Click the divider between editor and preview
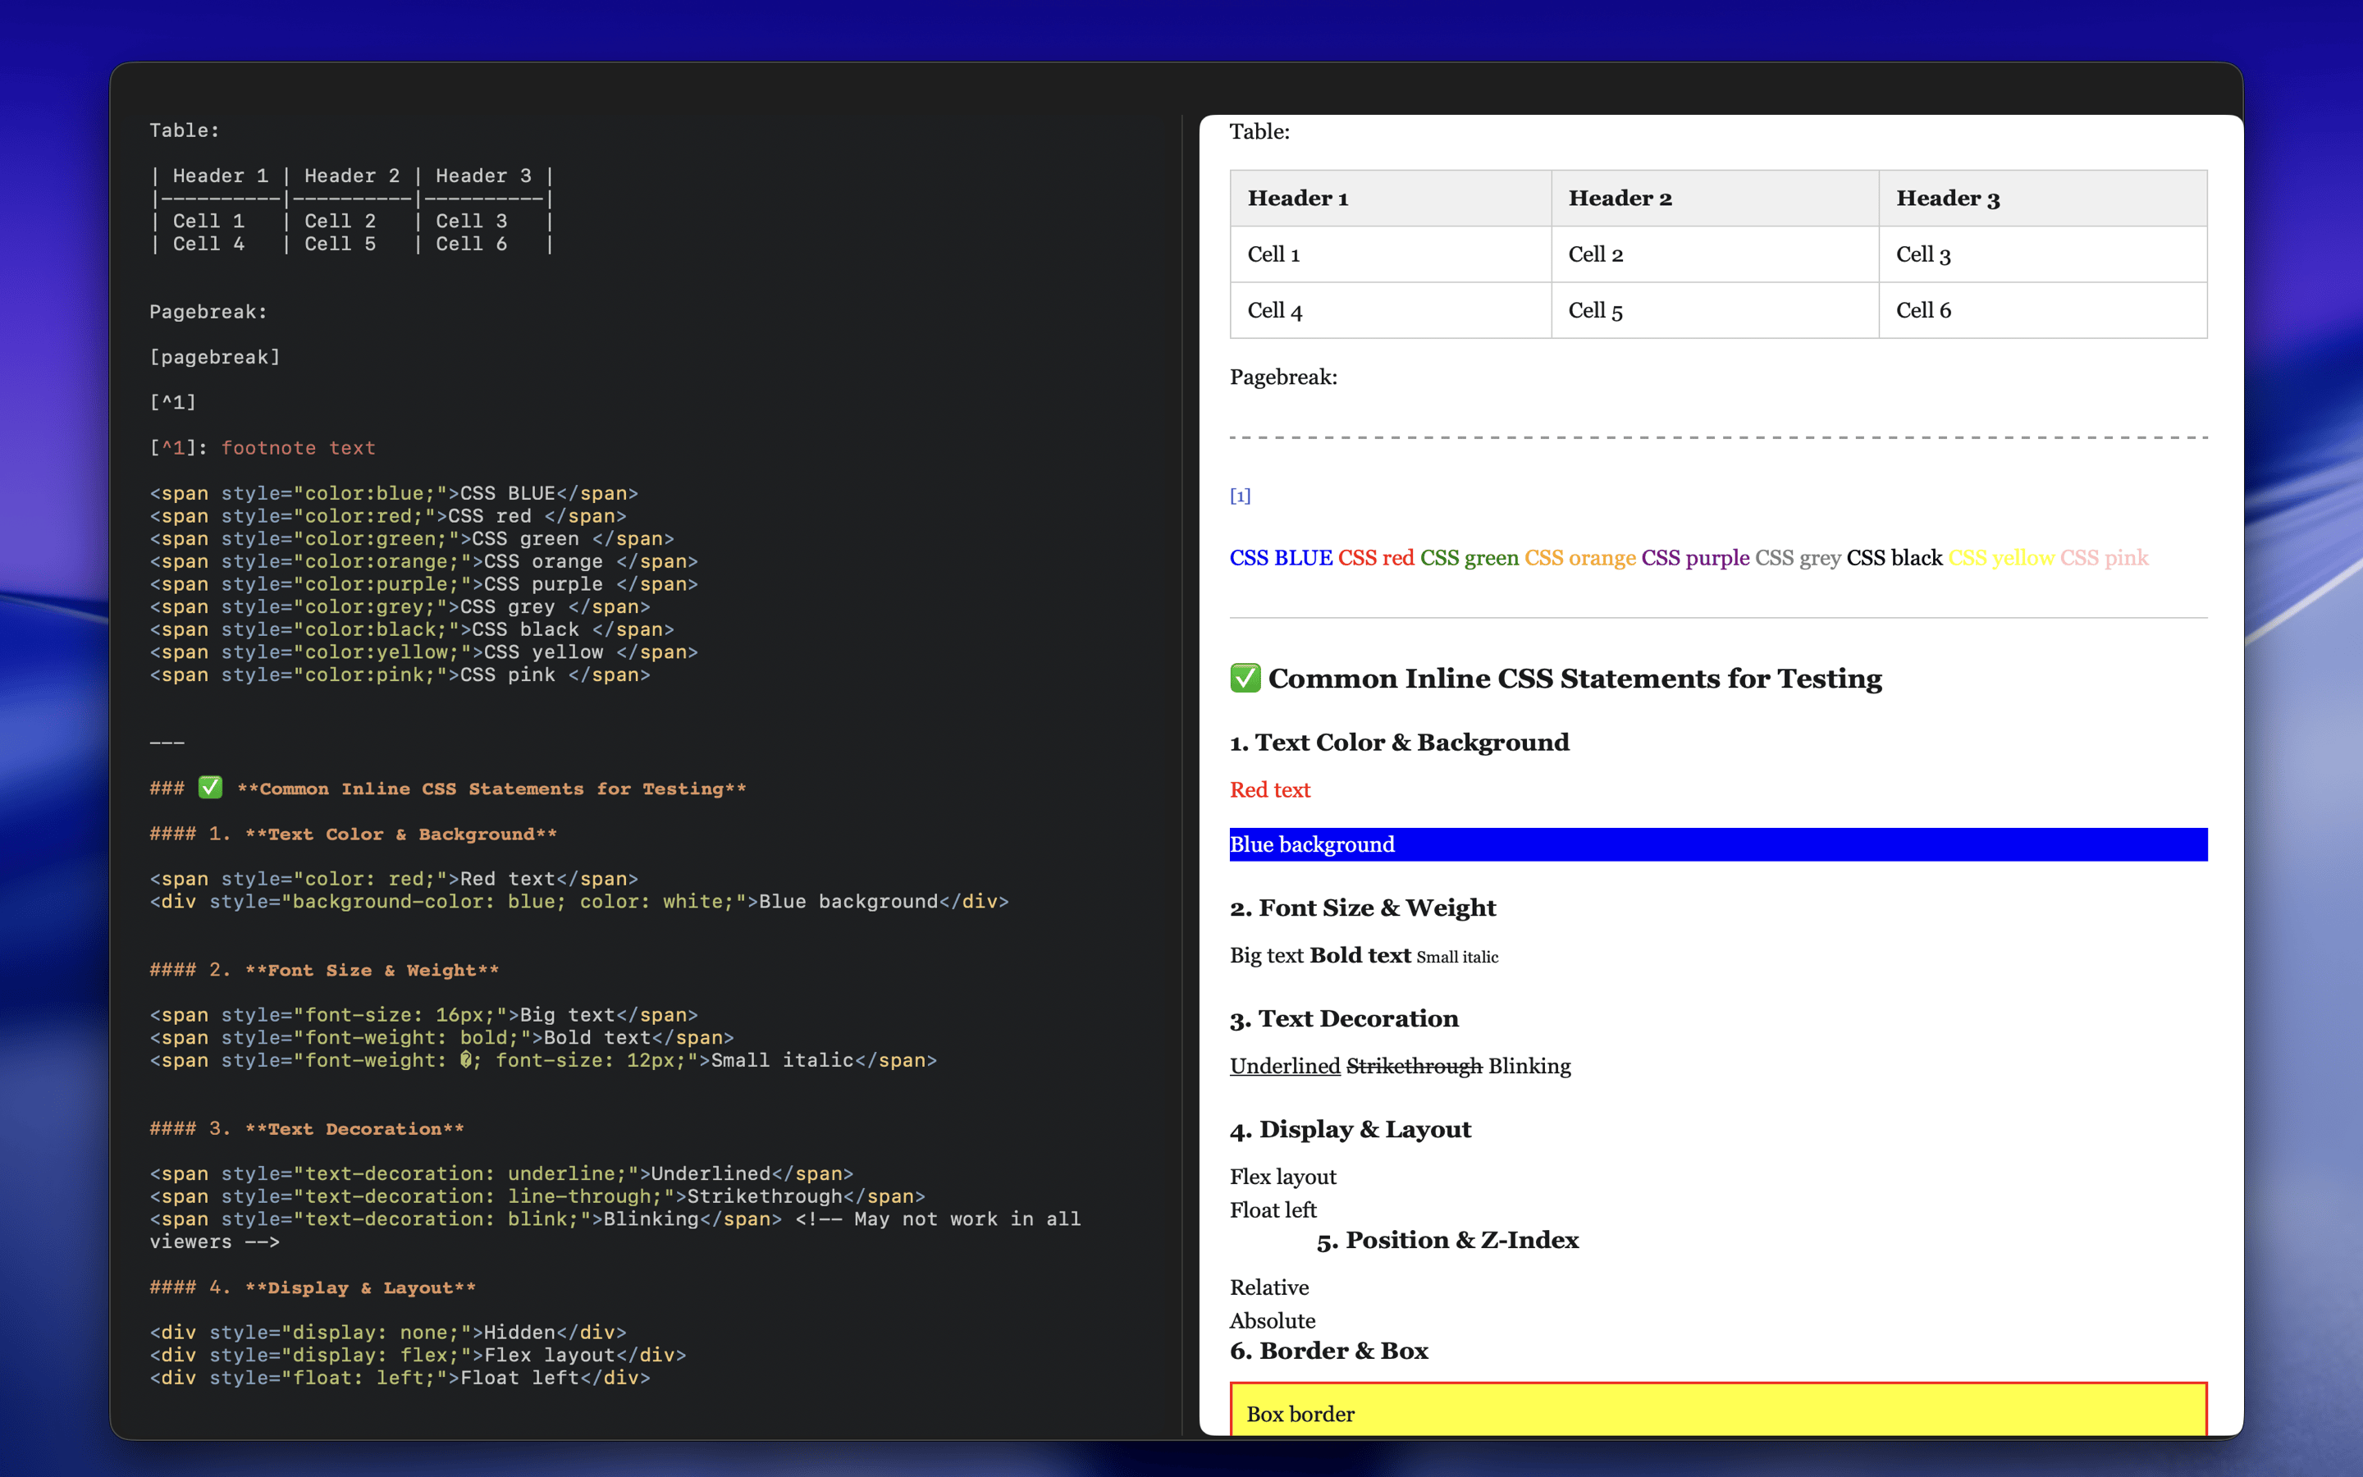This screenshot has width=2363, height=1477. 1182,771
